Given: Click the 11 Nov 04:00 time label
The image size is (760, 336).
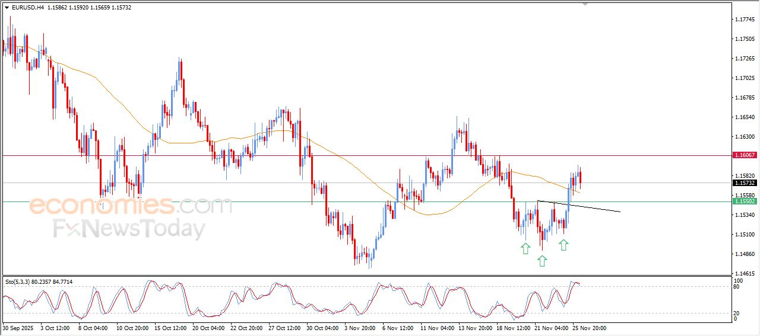Looking at the screenshot, I should coord(436,327).
